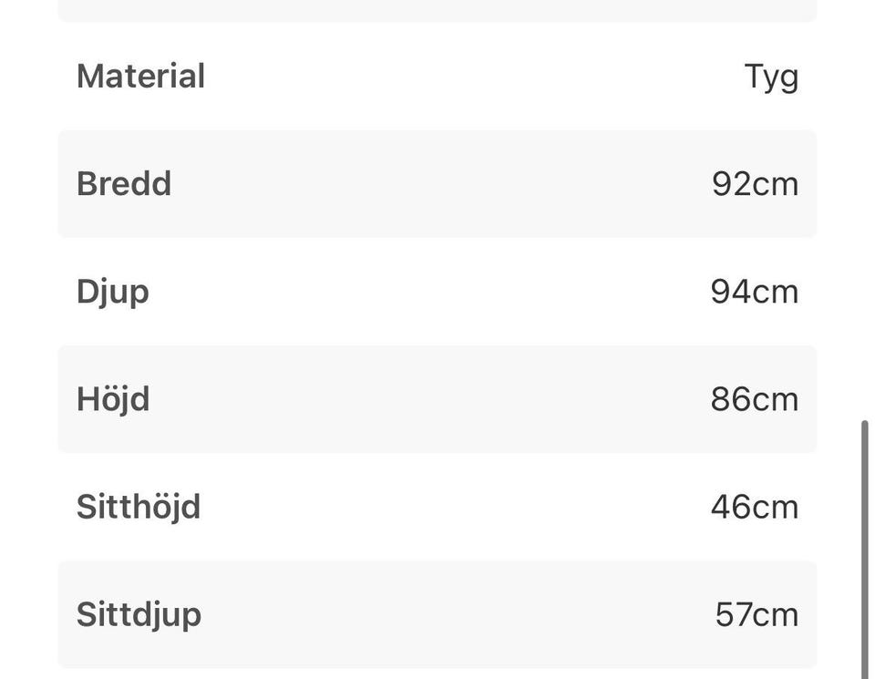Select the 57cm seat depth value
Viewport: 875px width, 679px height.
click(757, 614)
